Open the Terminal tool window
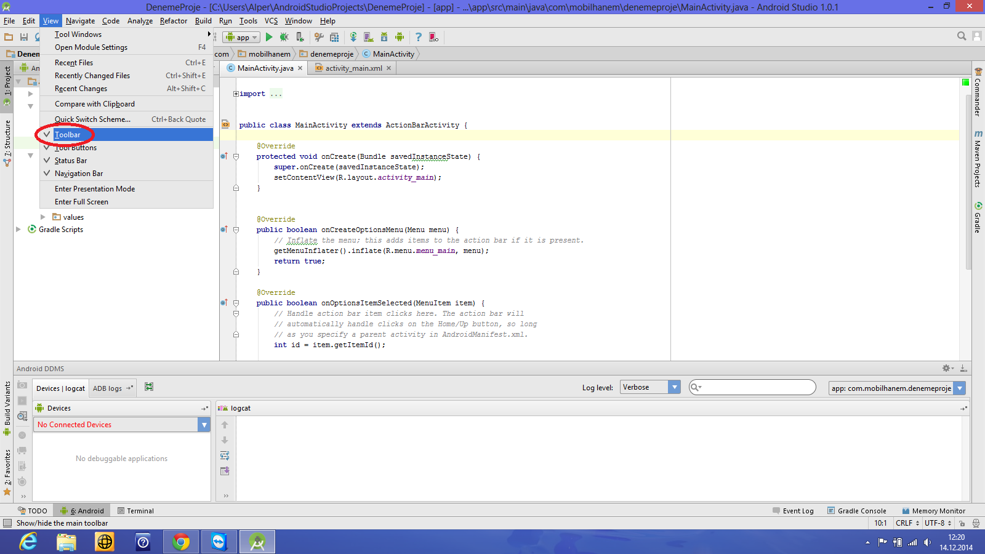This screenshot has width=985, height=554. tap(135, 511)
